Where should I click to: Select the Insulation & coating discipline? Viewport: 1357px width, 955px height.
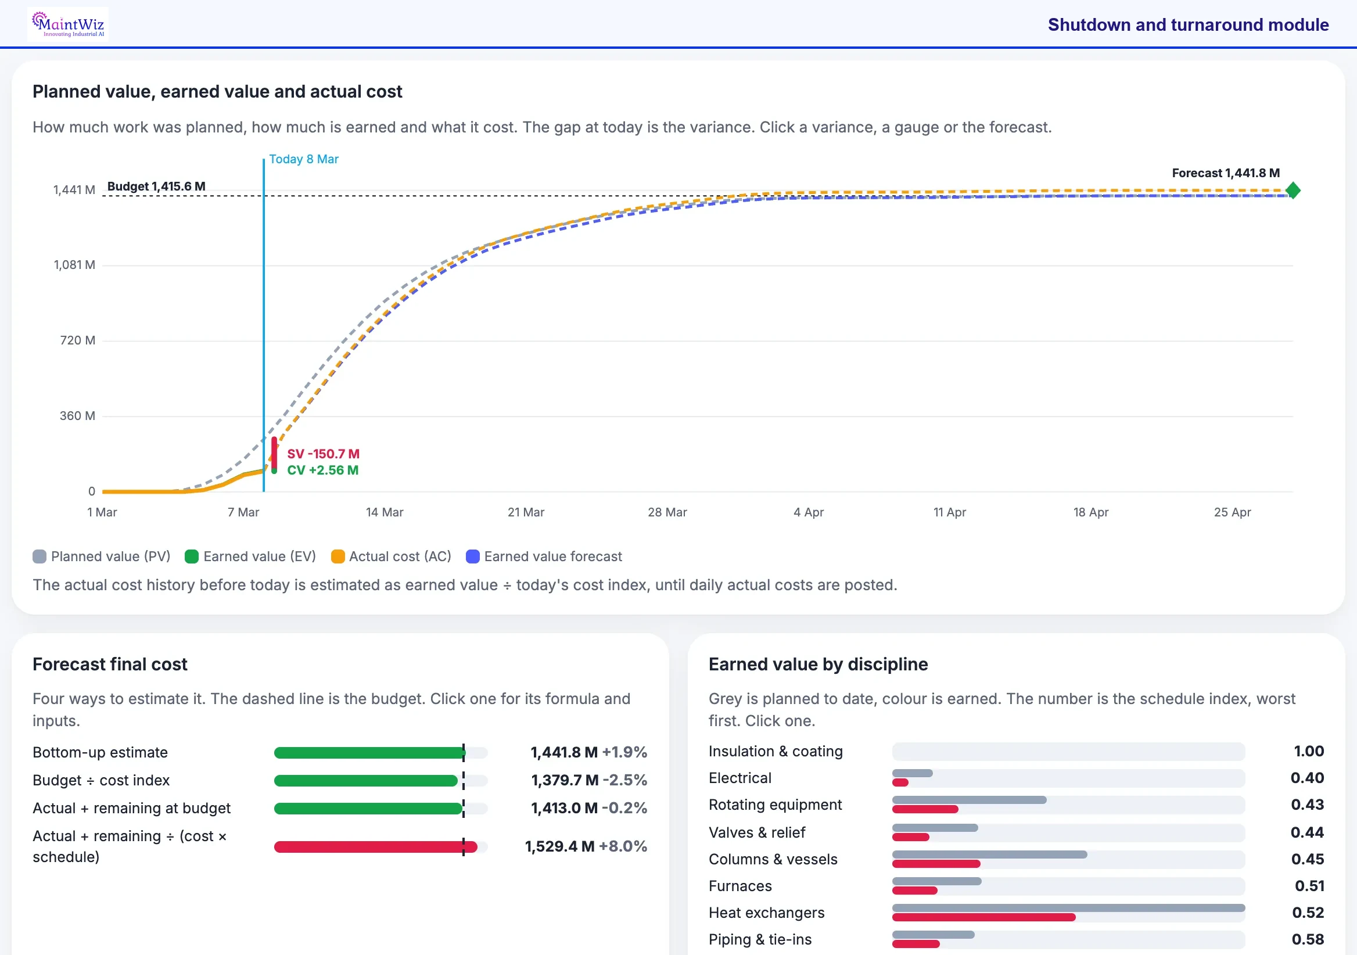(x=1017, y=751)
